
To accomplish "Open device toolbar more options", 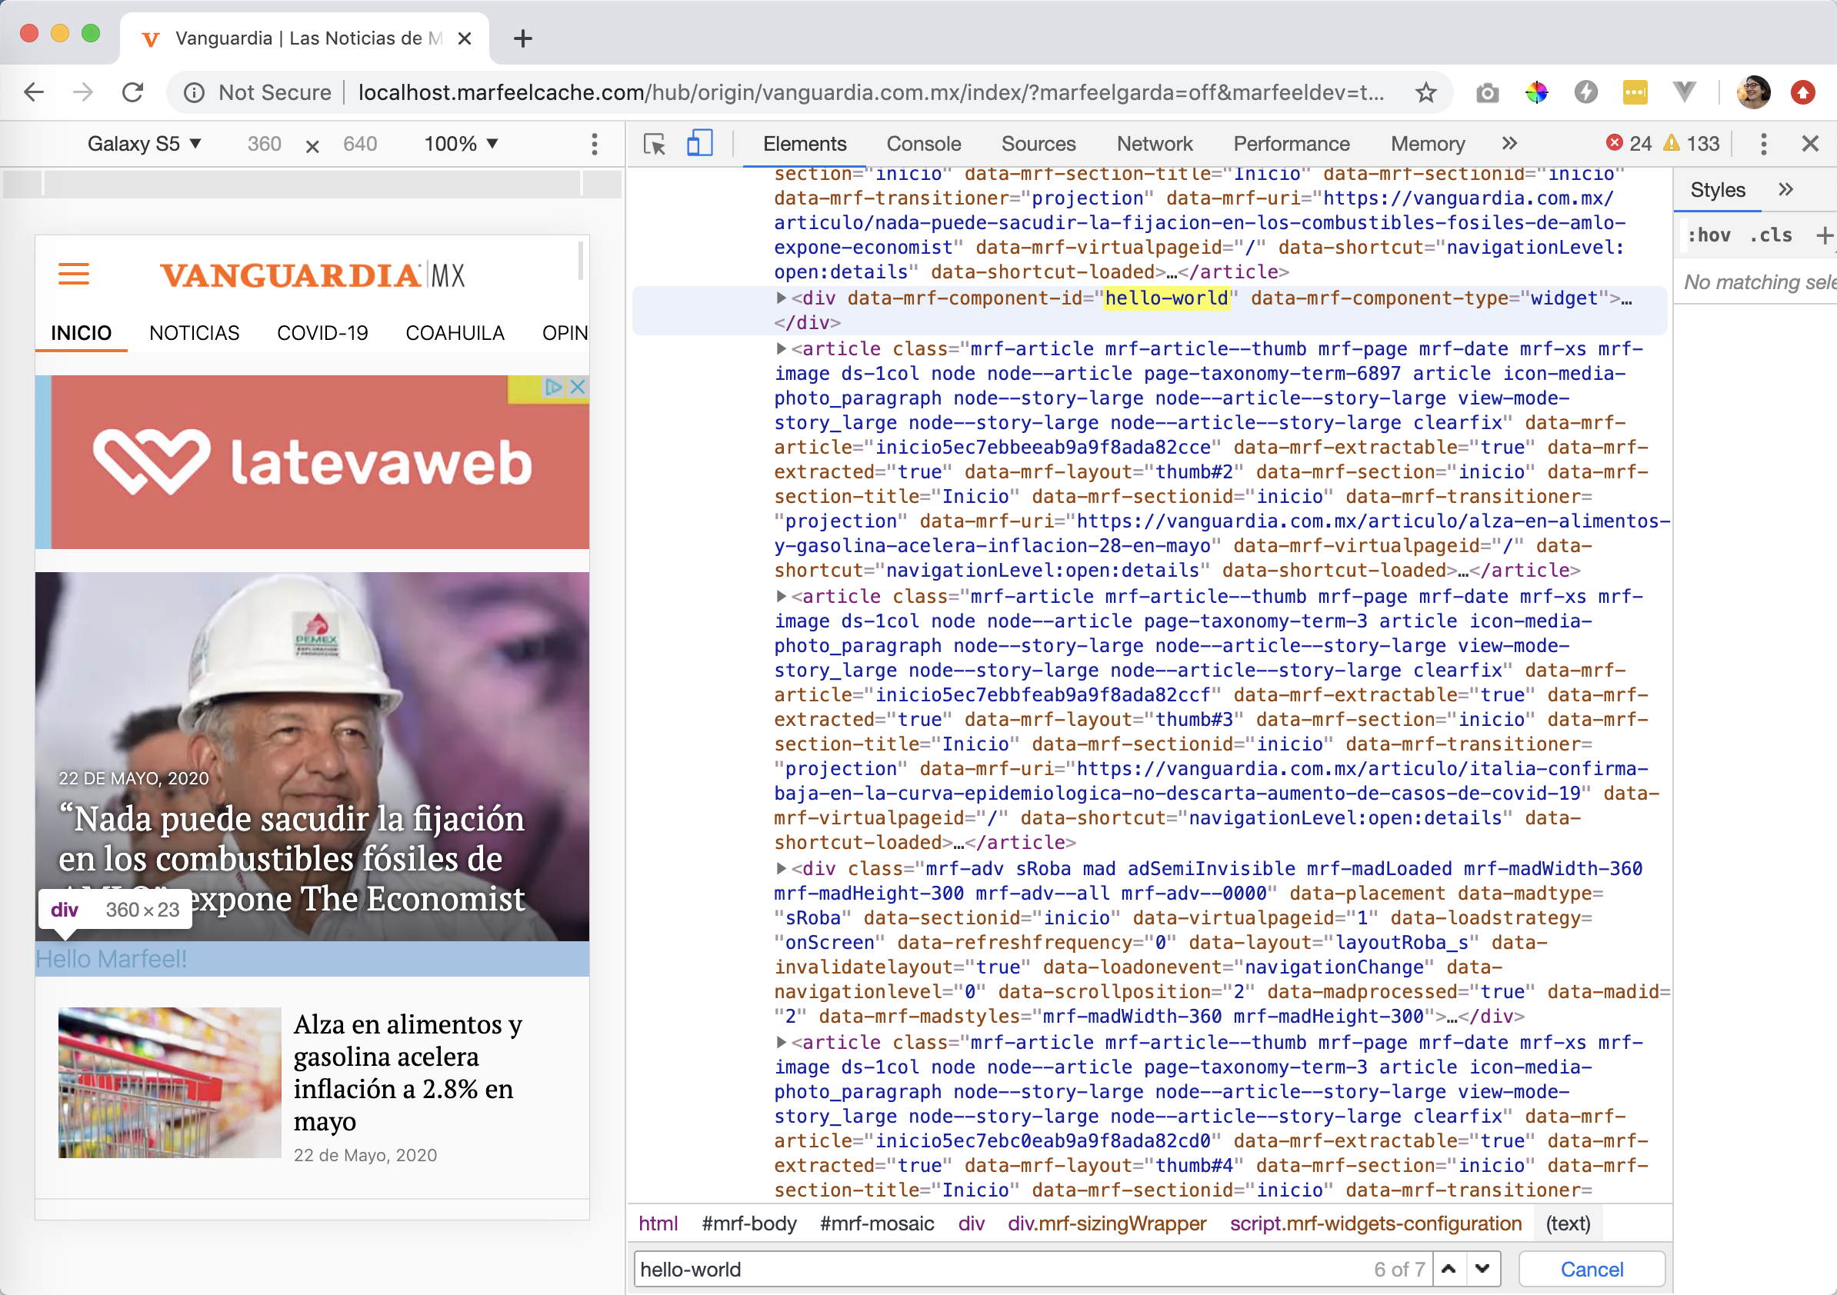I will (594, 144).
